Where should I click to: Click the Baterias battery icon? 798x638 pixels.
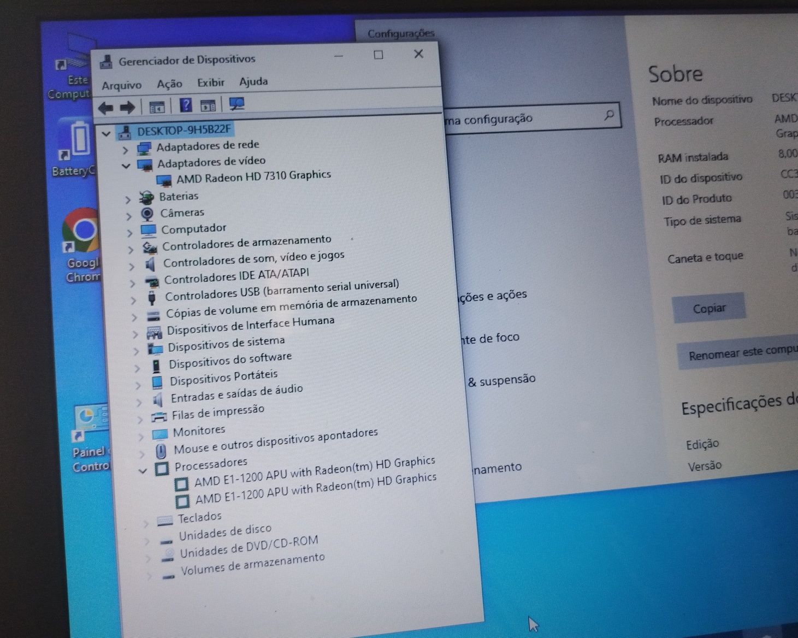(146, 197)
